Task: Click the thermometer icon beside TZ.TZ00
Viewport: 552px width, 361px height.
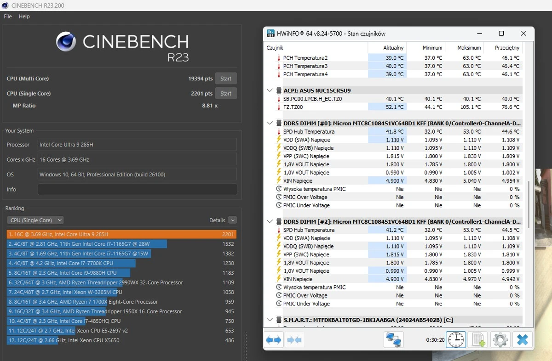Action: click(278, 107)
